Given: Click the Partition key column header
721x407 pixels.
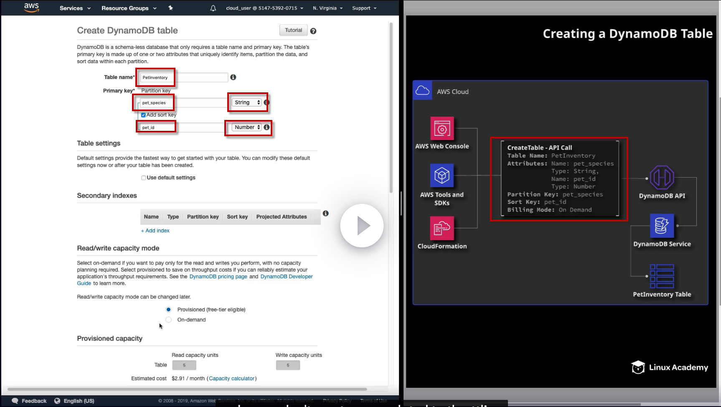Looking at the screenshot, I should 203,217.
